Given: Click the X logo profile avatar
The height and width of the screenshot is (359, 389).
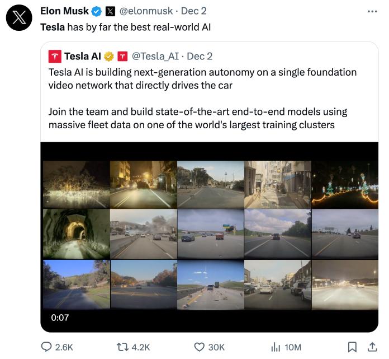Looking at the screenshot, I should point(19,18).
